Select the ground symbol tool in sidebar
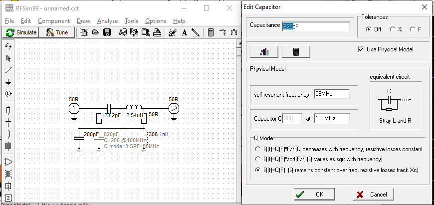 tap(8, 82)
